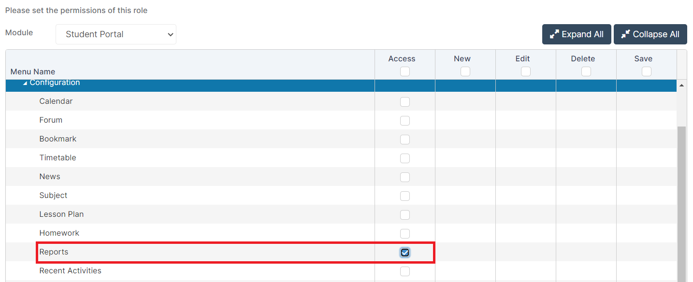Select the Homework menu row text
Image resolution: width=693 pixels, height=282 pixels.
point(59,233)
